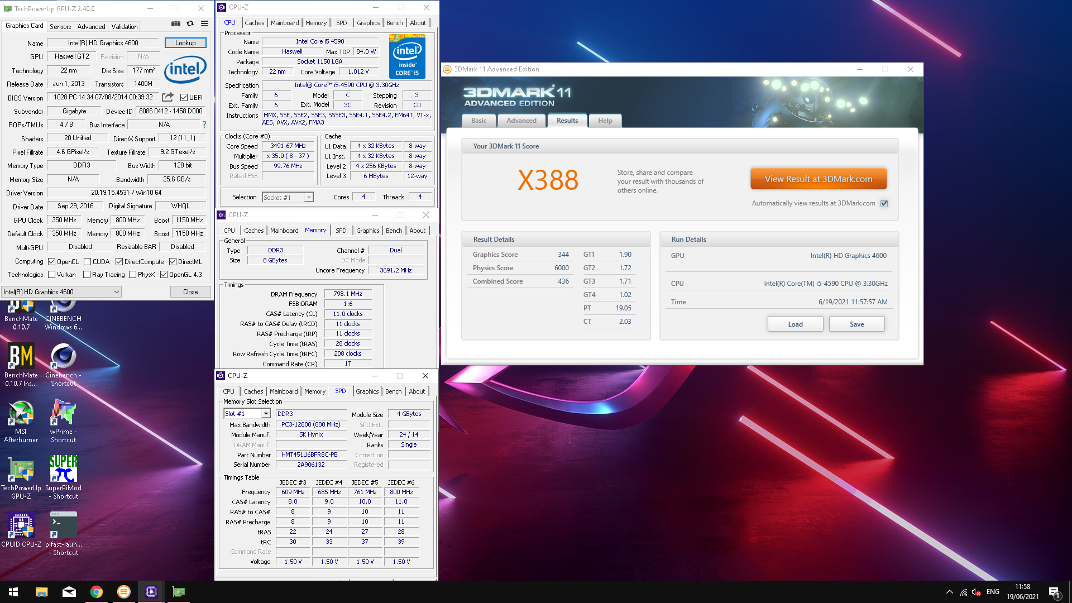Open GPU selection dropdown in GPU-Z
This screenshot has width=1072, height=603.
point(61,291)
